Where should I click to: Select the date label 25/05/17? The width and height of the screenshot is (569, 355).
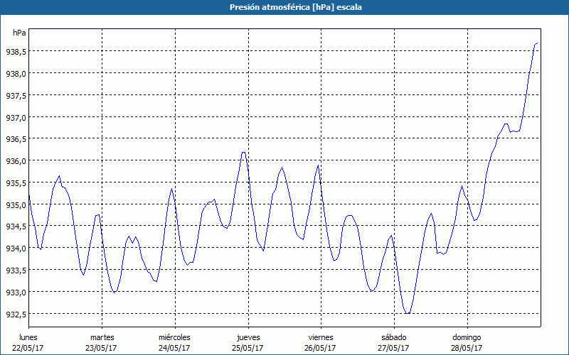coord(248,348)
